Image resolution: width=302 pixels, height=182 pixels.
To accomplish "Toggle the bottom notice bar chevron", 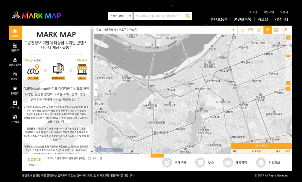I will point(157,156).
